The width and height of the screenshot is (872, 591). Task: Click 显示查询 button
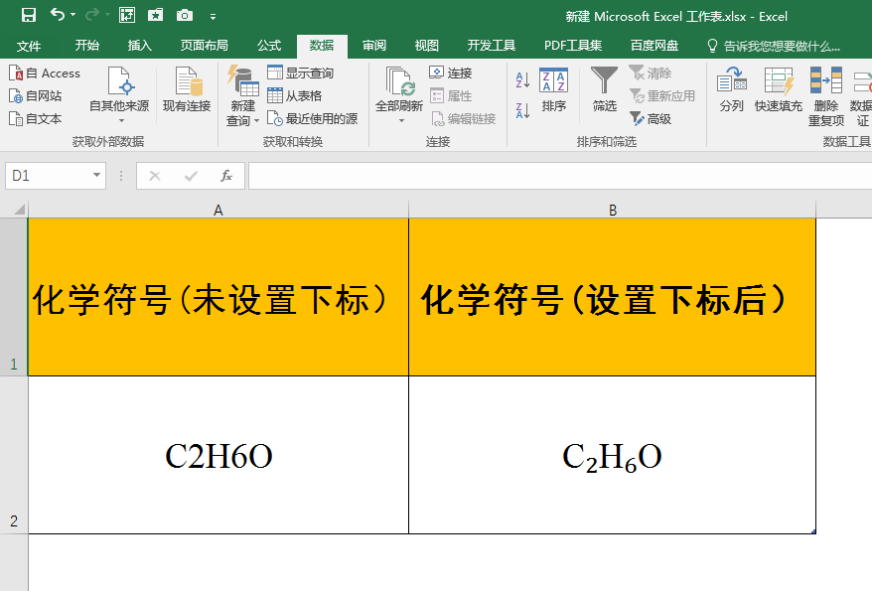click(300, 73)
